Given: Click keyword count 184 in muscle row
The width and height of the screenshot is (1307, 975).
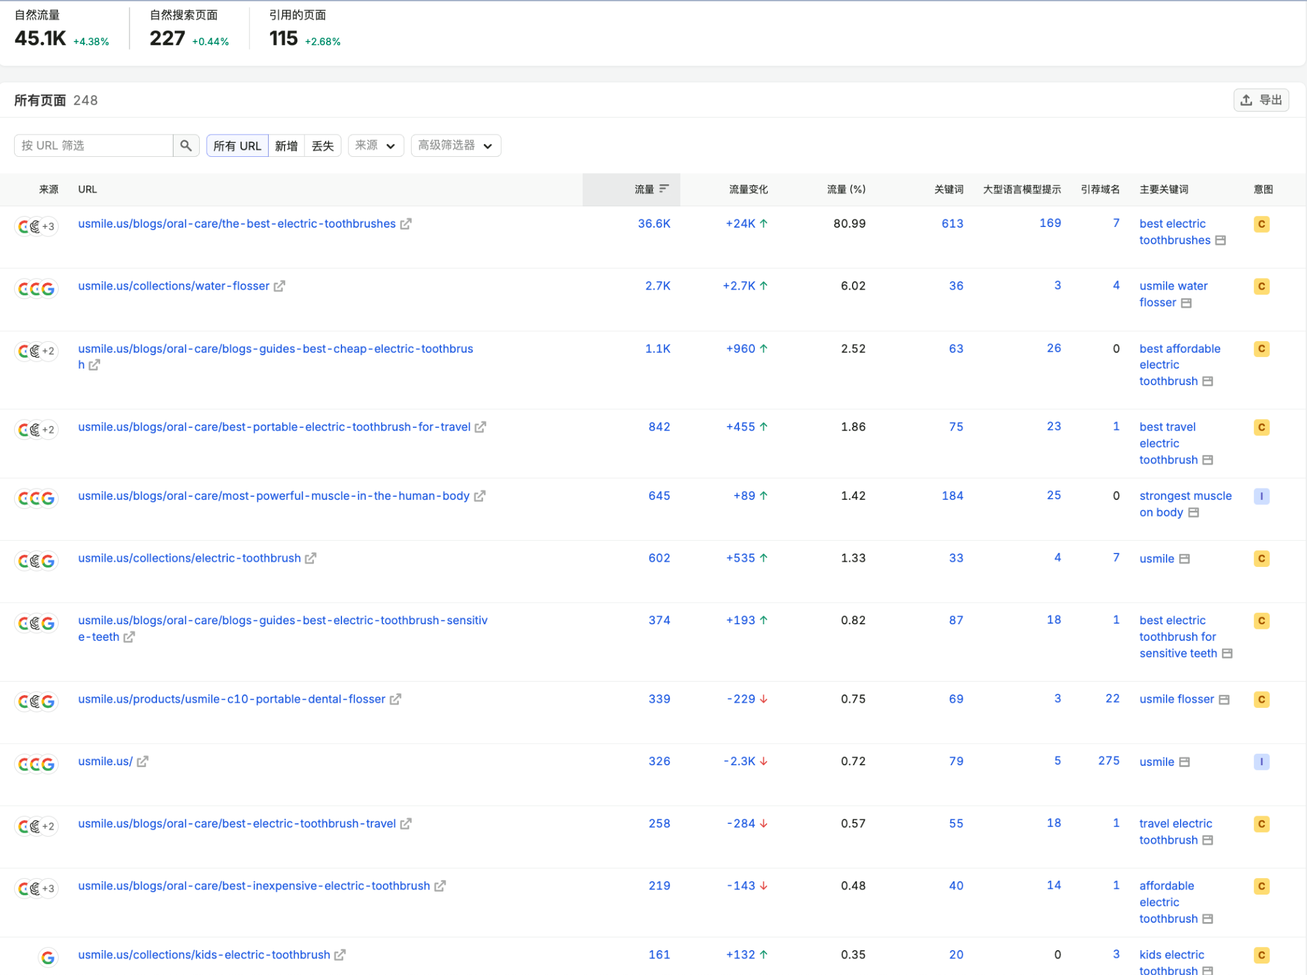Looking at the screenshot, I should click(x=952, y=496).
